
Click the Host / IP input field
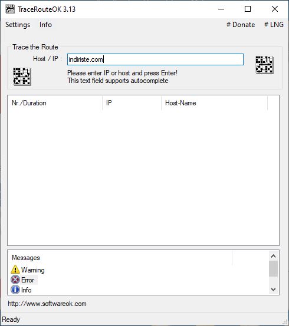(x=156, y=59)
